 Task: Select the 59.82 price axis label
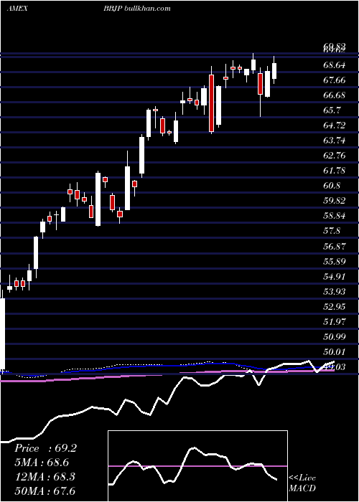[x=335, y=201]
